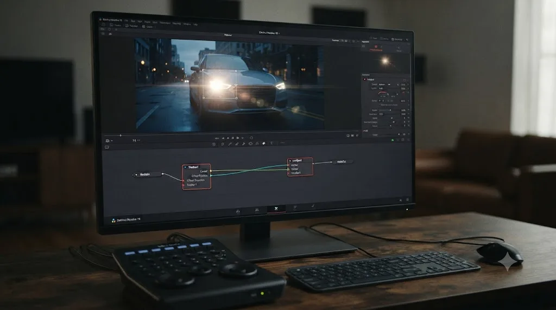
Task: Select the Fusion page tab in the bottom bar
Action: [276, 209]
